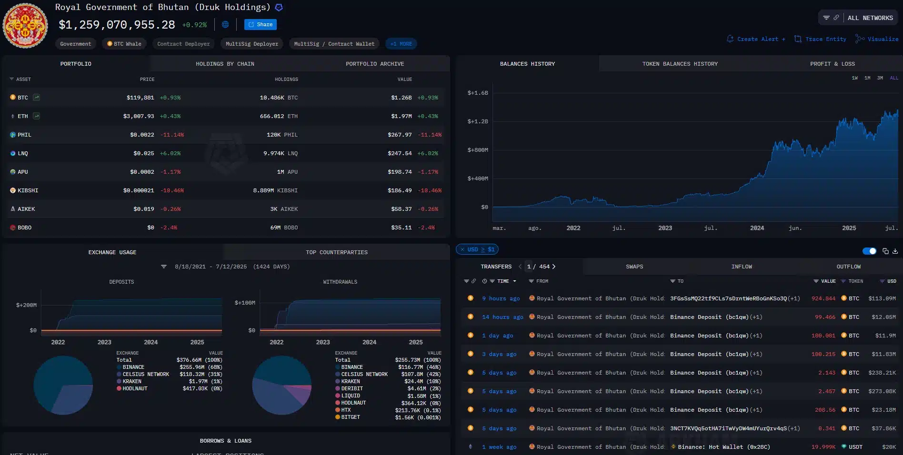Screen dimensions: 903x455
Task: Go to next transfers page arrow
Action: [554, 267]
